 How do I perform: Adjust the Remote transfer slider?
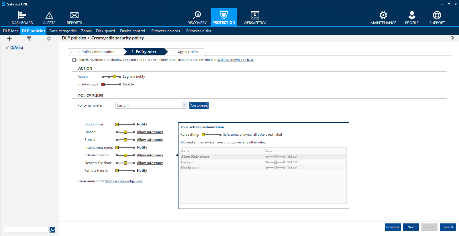(x=125, y=171)
